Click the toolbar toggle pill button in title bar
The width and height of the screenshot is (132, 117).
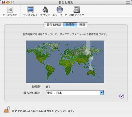click(128, 3)
